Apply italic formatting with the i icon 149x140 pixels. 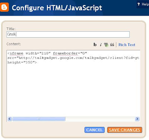(x=101, y=45)
